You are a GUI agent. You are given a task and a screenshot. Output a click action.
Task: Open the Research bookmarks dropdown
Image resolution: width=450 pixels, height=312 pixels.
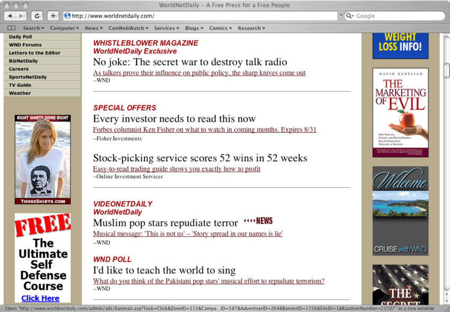(251, 28)
